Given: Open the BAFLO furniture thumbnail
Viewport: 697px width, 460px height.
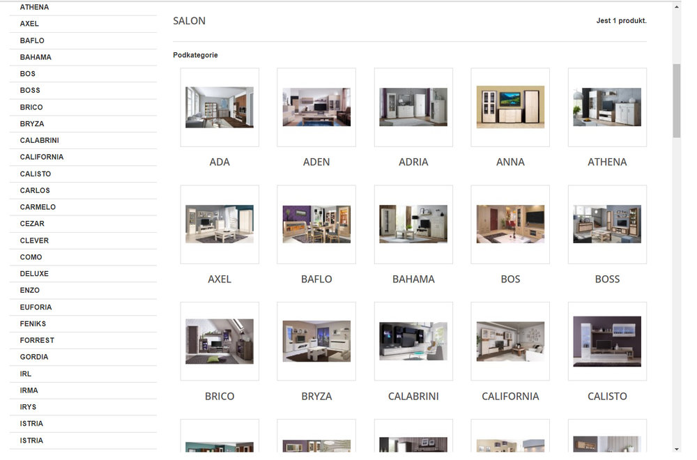Looking at the screenshot, I should tap(316, 224).
